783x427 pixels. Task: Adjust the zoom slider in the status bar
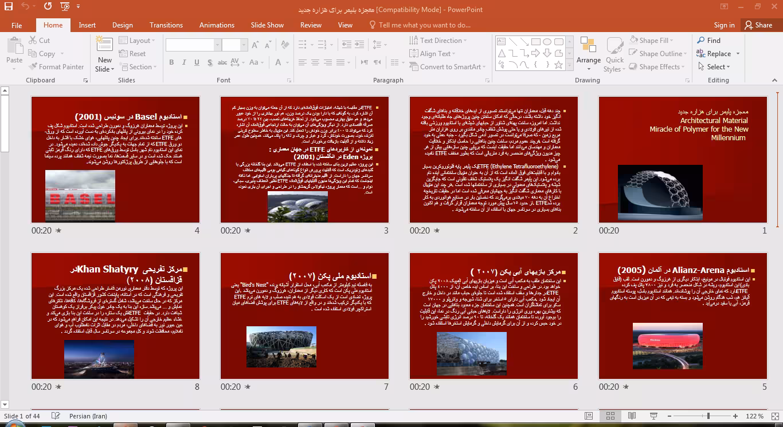(x=708, y=416)
